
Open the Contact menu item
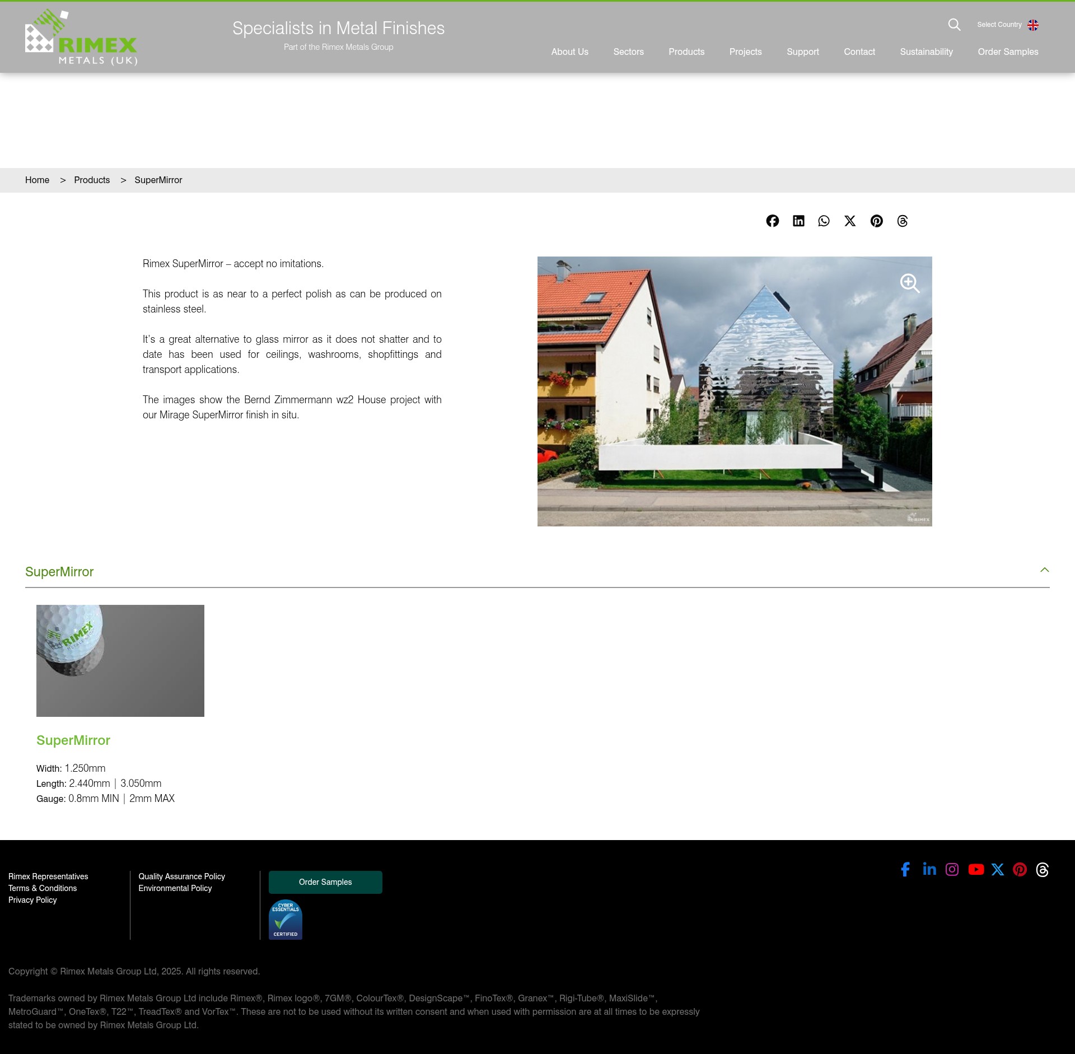point(859,52)
